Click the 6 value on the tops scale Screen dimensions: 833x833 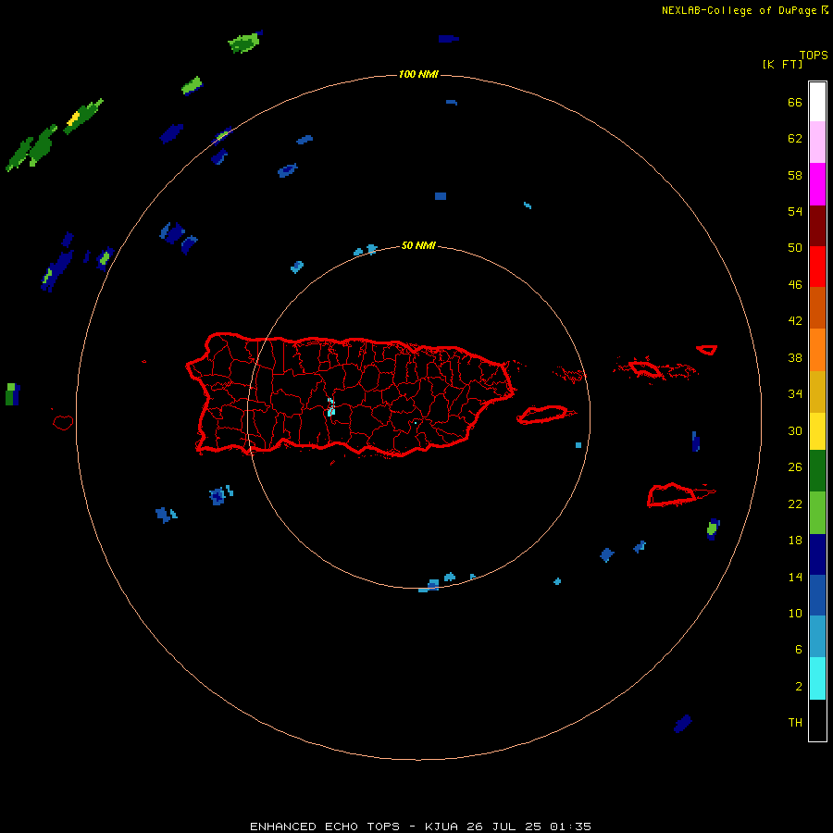(x=799, y=649)
